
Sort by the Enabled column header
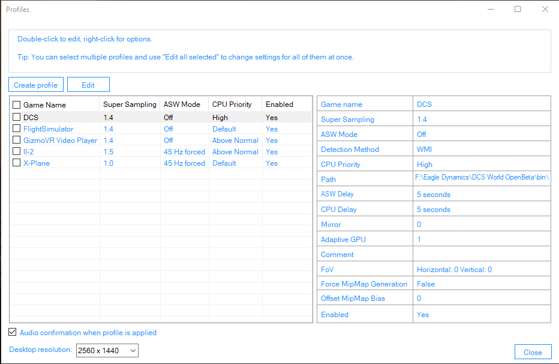click(x=279, y=104)
